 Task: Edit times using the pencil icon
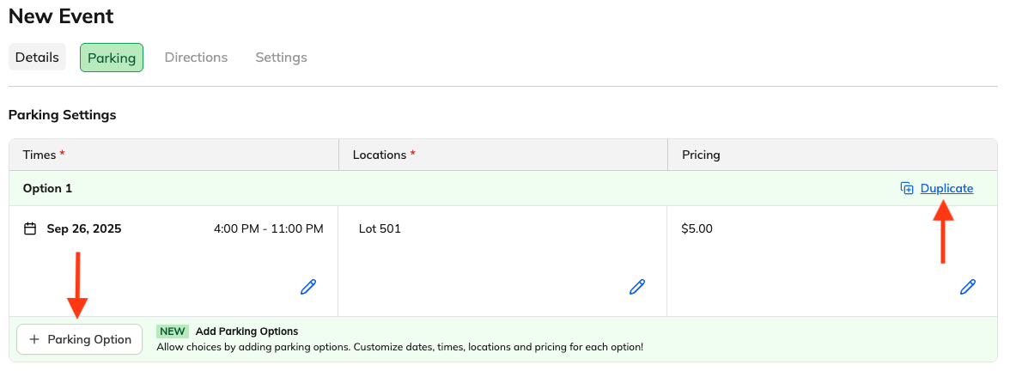(x=308, y=287)
